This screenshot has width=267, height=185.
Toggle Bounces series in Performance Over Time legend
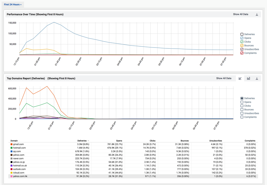pyautogui.click(x=242, y=45)
